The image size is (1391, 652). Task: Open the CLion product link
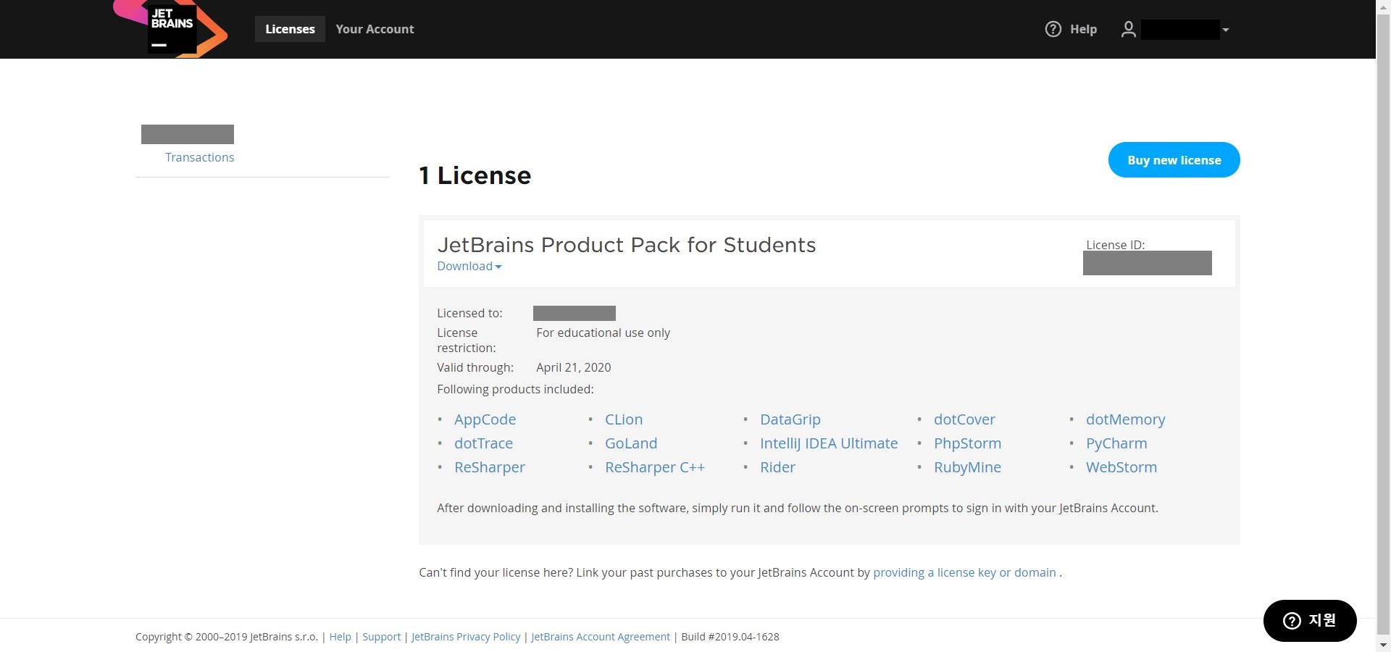click(624, 419)
